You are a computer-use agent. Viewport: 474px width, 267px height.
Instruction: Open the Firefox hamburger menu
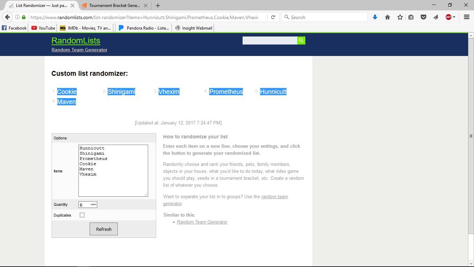[467, 17]
